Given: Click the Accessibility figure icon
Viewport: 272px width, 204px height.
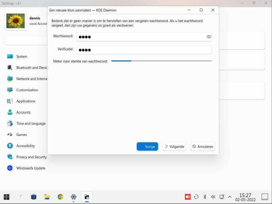Looking at the screenshot, I should coord(10,145).
